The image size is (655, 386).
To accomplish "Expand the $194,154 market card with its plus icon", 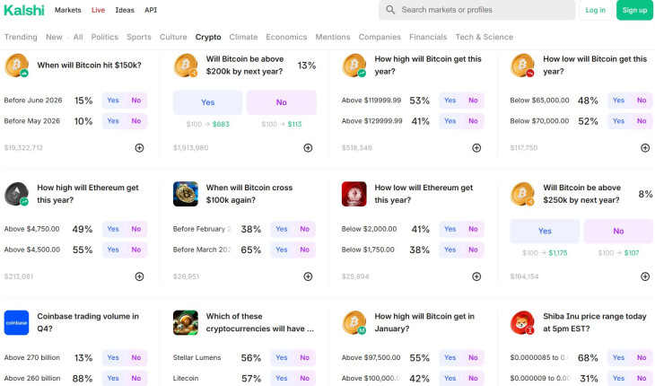I will (x=645, y=276).
